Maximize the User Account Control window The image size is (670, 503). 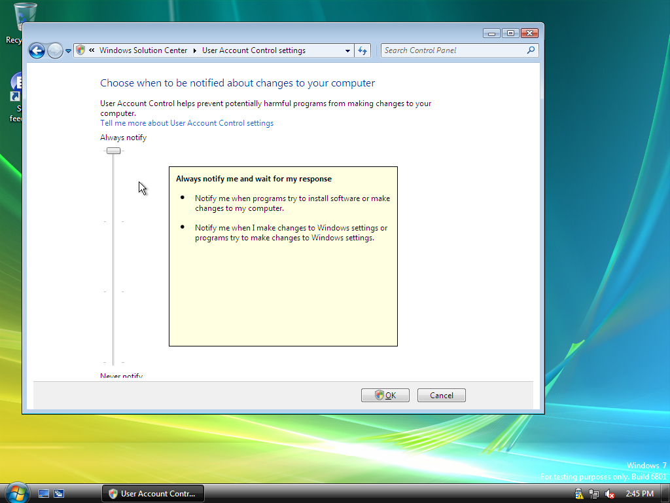[x=510, y=33]
